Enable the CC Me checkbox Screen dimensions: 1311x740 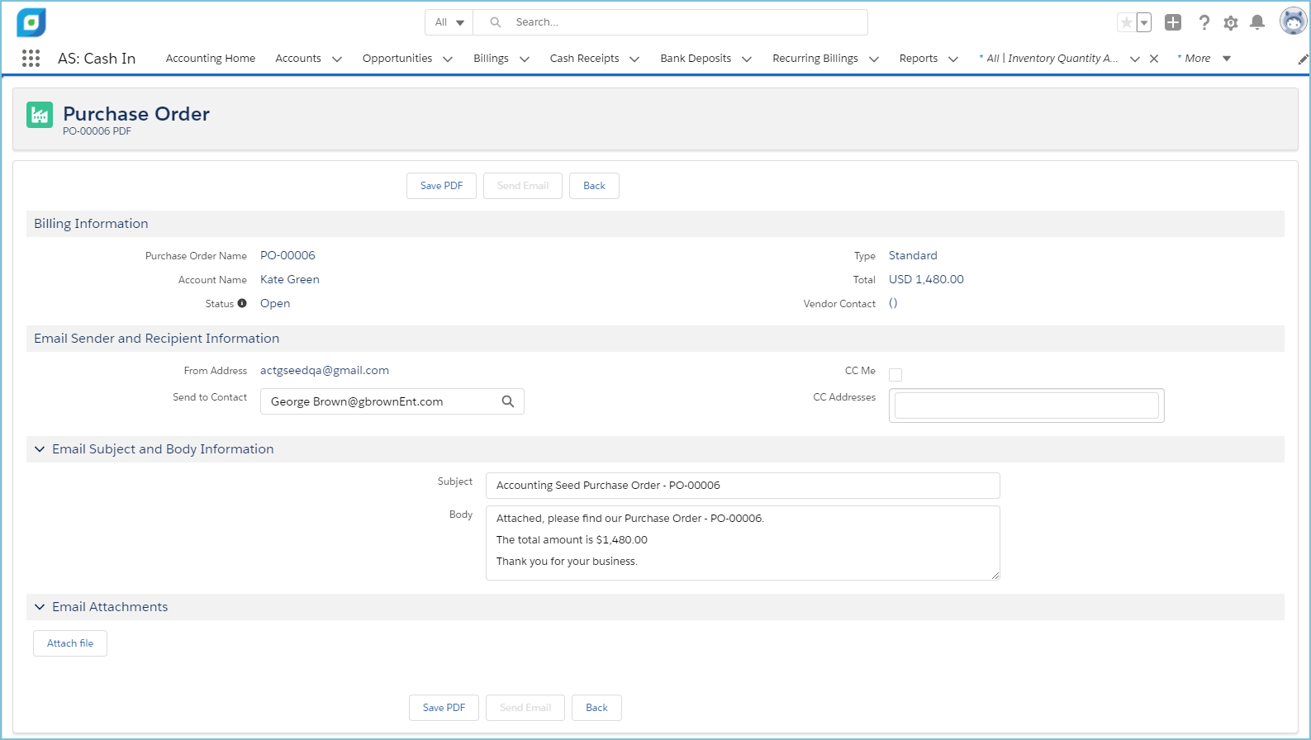click(895, 375)
